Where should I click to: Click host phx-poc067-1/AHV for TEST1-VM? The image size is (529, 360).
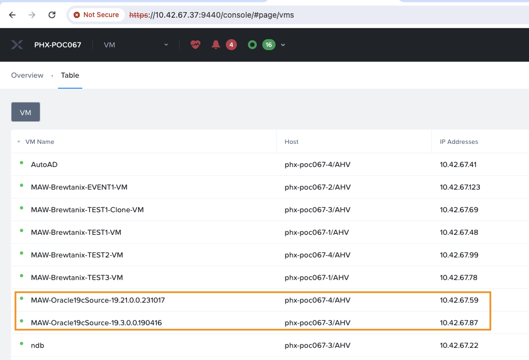[x=316, y=232]
